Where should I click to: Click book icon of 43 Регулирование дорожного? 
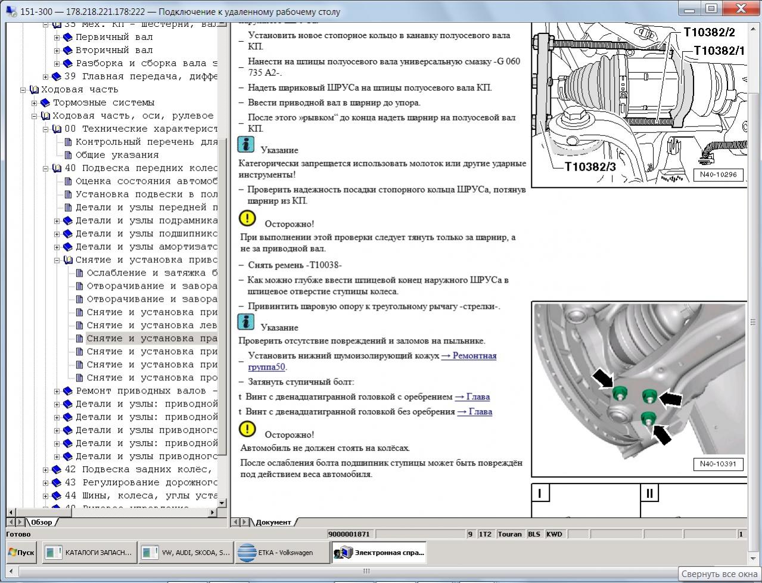[x=56, y=483]
